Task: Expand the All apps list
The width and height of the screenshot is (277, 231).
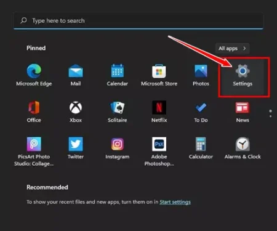Action: pos(232,49)
